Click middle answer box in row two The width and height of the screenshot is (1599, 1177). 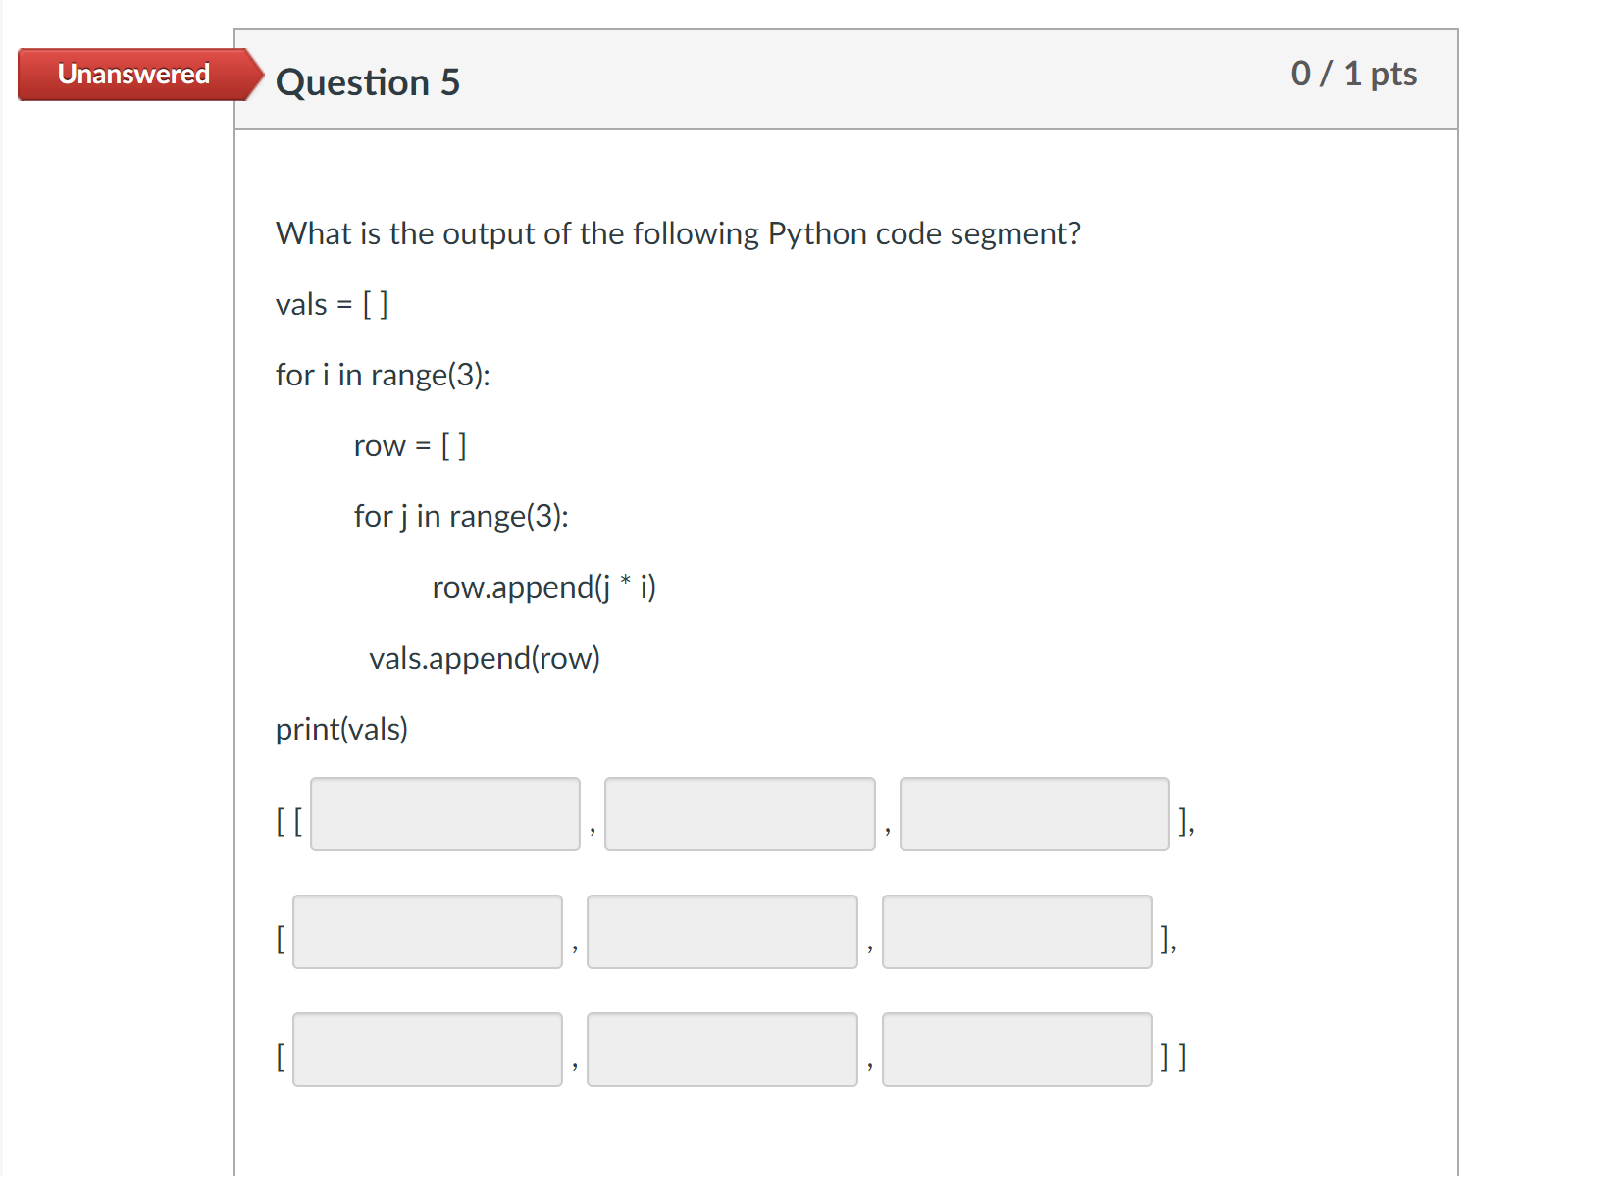pos(722,932)
